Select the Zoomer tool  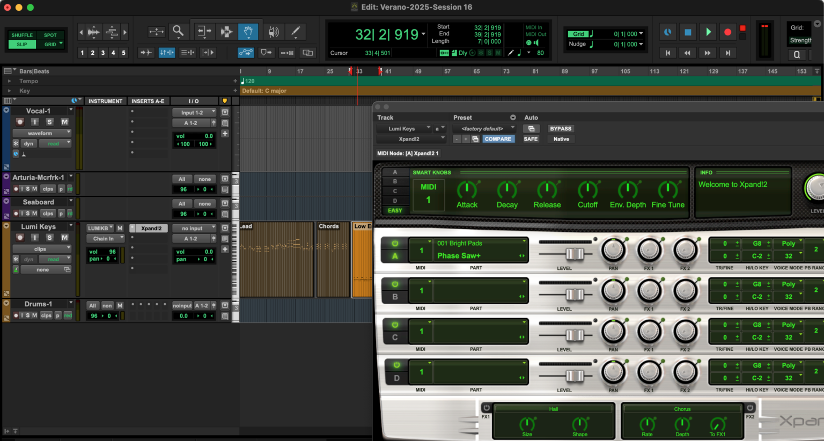coord(179,31)
